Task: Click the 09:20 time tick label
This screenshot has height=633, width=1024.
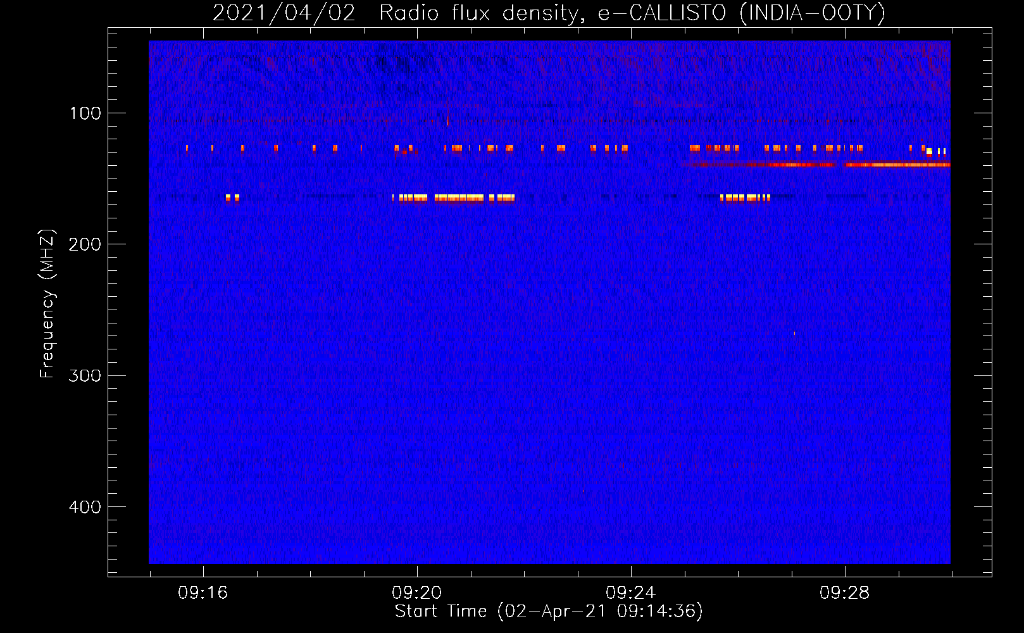Action: point(416,592)
